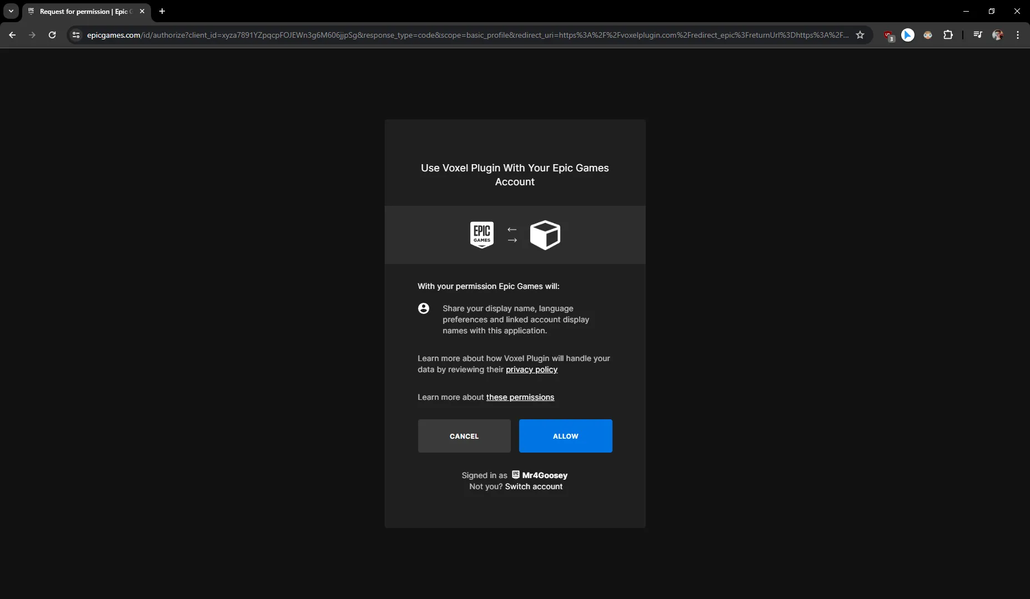
Task: Open the tab search dropdown arrow
Action: point(11,11)
